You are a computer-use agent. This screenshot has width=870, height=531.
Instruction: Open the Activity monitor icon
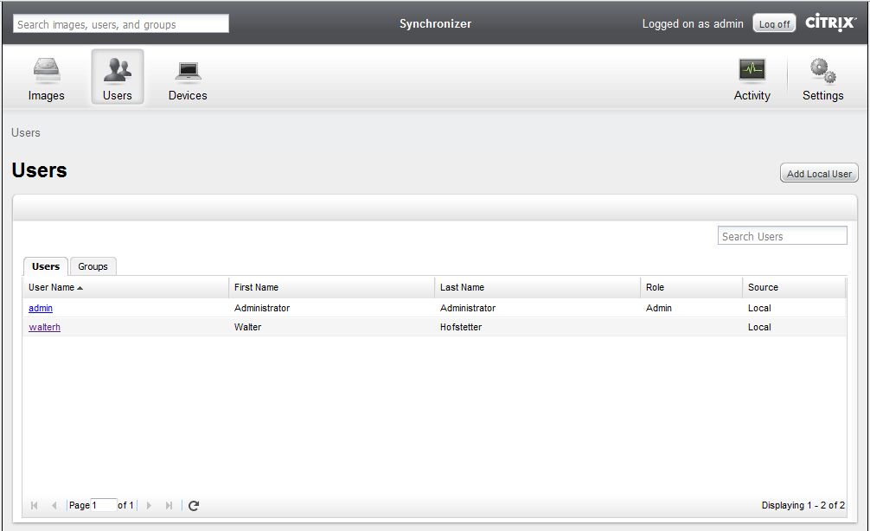point(752,70)
